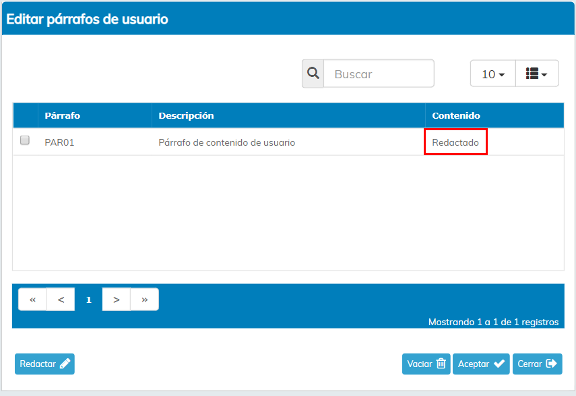Select page 1 in pagination
576x396 pixels.
88,300
